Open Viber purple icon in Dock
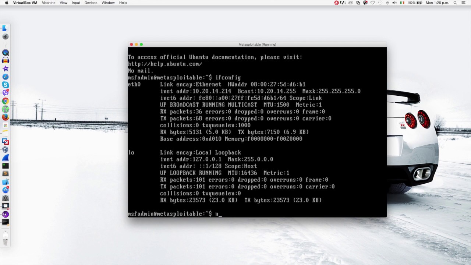Viewport: 471px width, 265px height. 5,93
